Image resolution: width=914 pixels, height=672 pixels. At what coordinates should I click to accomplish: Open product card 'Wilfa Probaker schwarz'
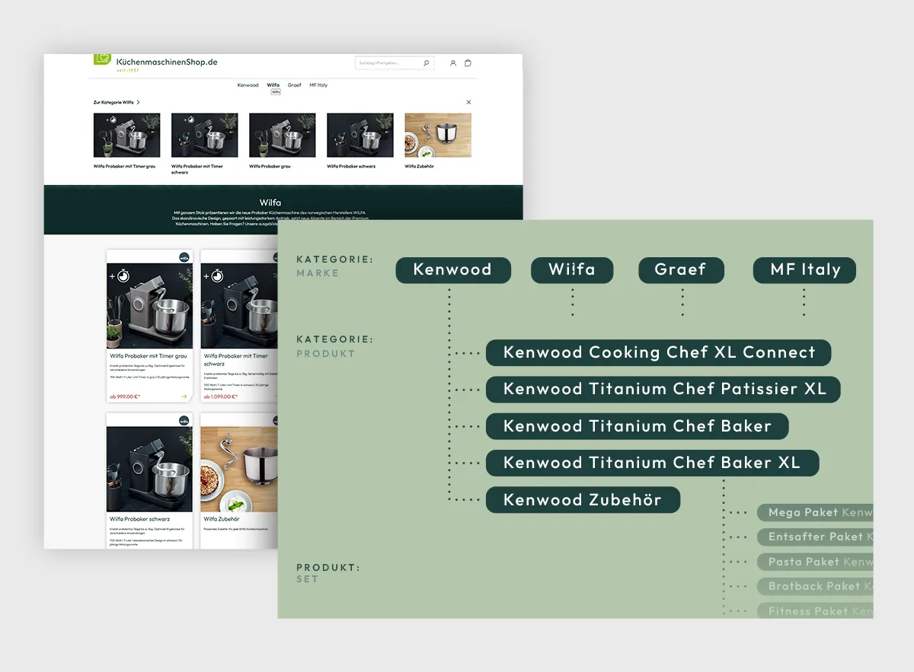[x=149, y=480]
